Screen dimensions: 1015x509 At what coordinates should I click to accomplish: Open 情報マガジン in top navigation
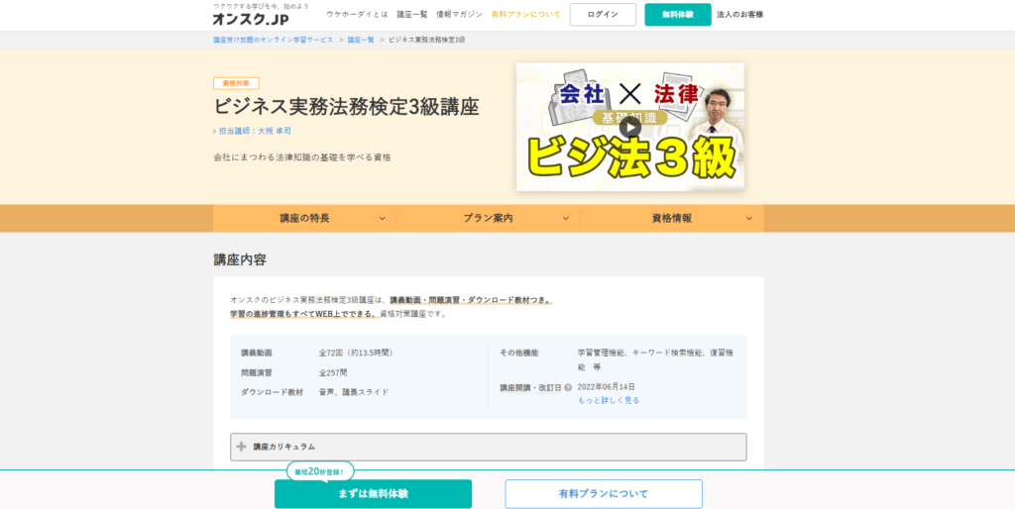coord(459,14)
